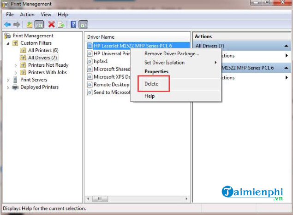Open the More Actions submenu arrow under M1522 MFP
This screenshot has height=215, width=293.
[287, 77]
